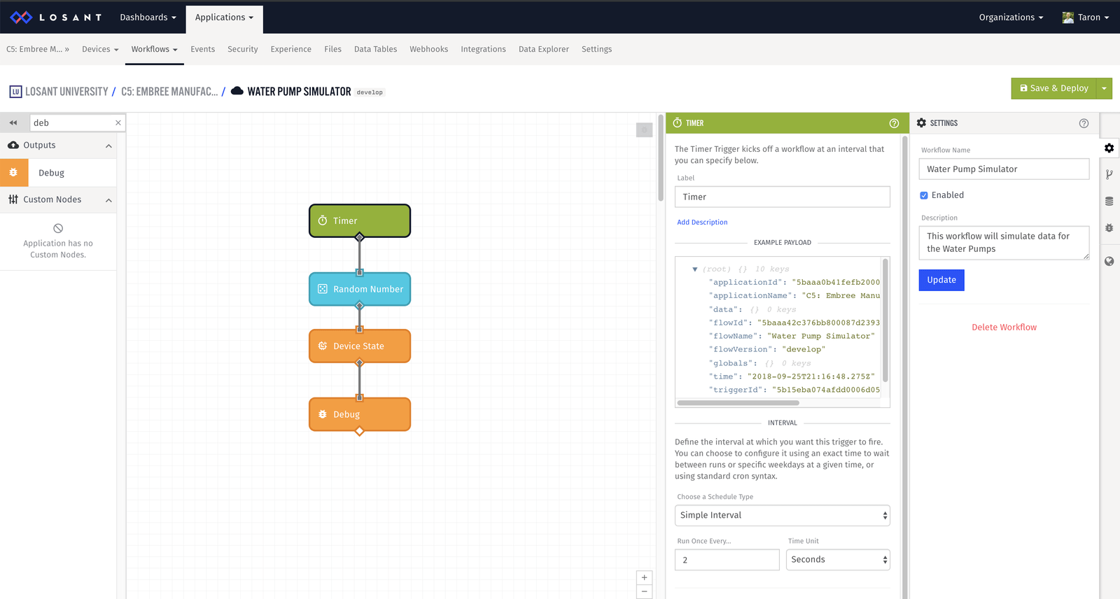Go to Security tab
The height and width of the screenshot is (599, 1120).
click(243, 49)
